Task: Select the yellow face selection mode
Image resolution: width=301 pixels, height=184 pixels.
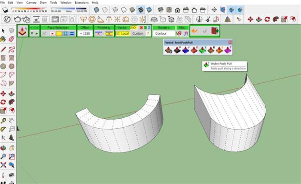Action: click(59, 33)
